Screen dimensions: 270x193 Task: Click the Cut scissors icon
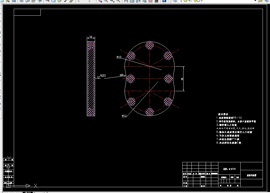point(47,1)
